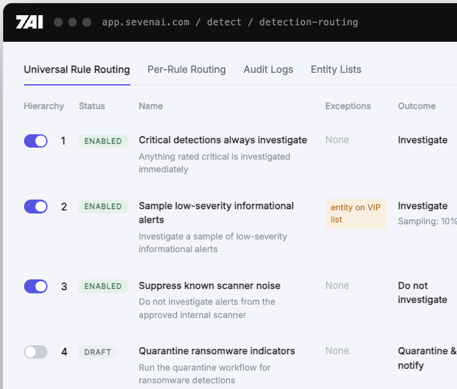Viewport: 457px width, 389px height.
Task: Open Sample low-severity informational alerts rule
Action: tap(216, 213)
